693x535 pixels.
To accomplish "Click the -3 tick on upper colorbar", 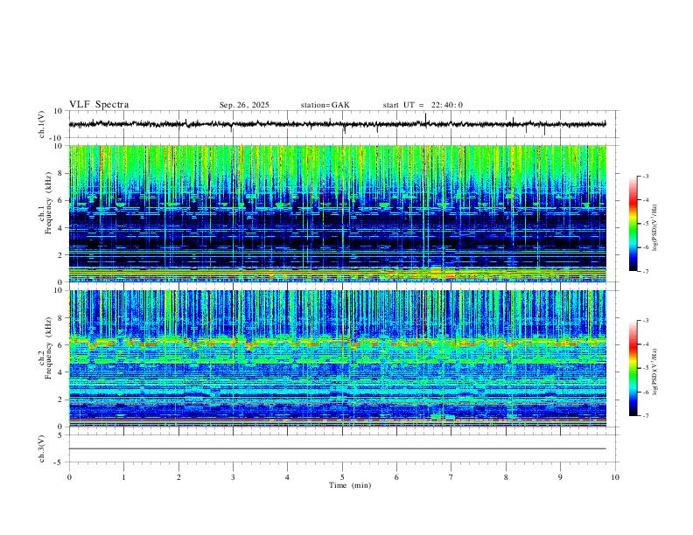I will tap(645, 176).
